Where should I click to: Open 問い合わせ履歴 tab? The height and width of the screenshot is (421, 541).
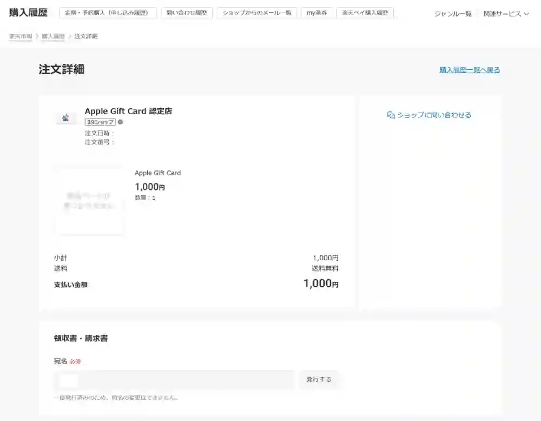point(187,13)
